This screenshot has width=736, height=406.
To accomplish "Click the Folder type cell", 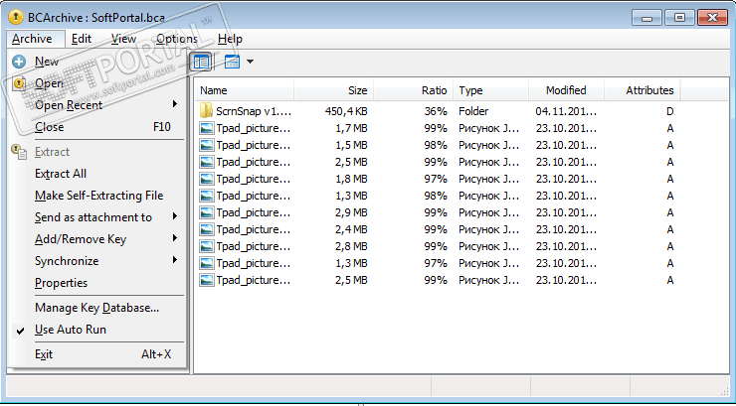I will click(473, 111).
